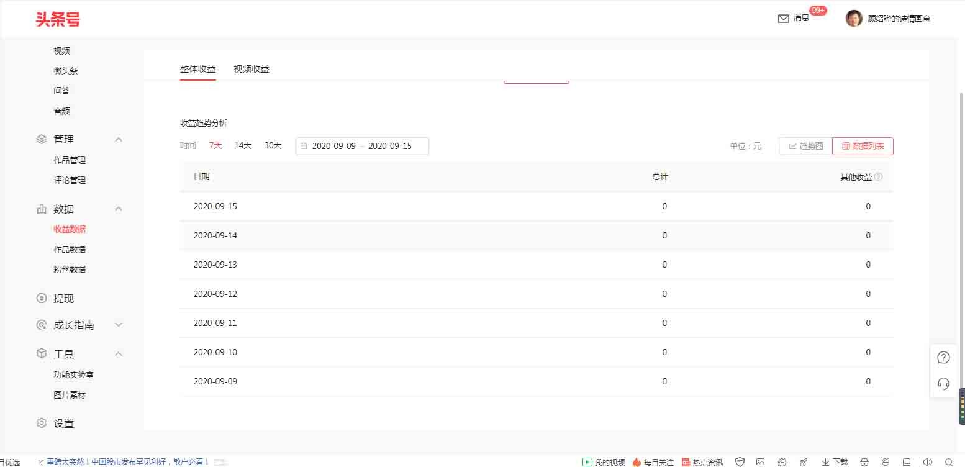Click the 管理 layers icon
This screenshot has width=965, height=467.
42,139
